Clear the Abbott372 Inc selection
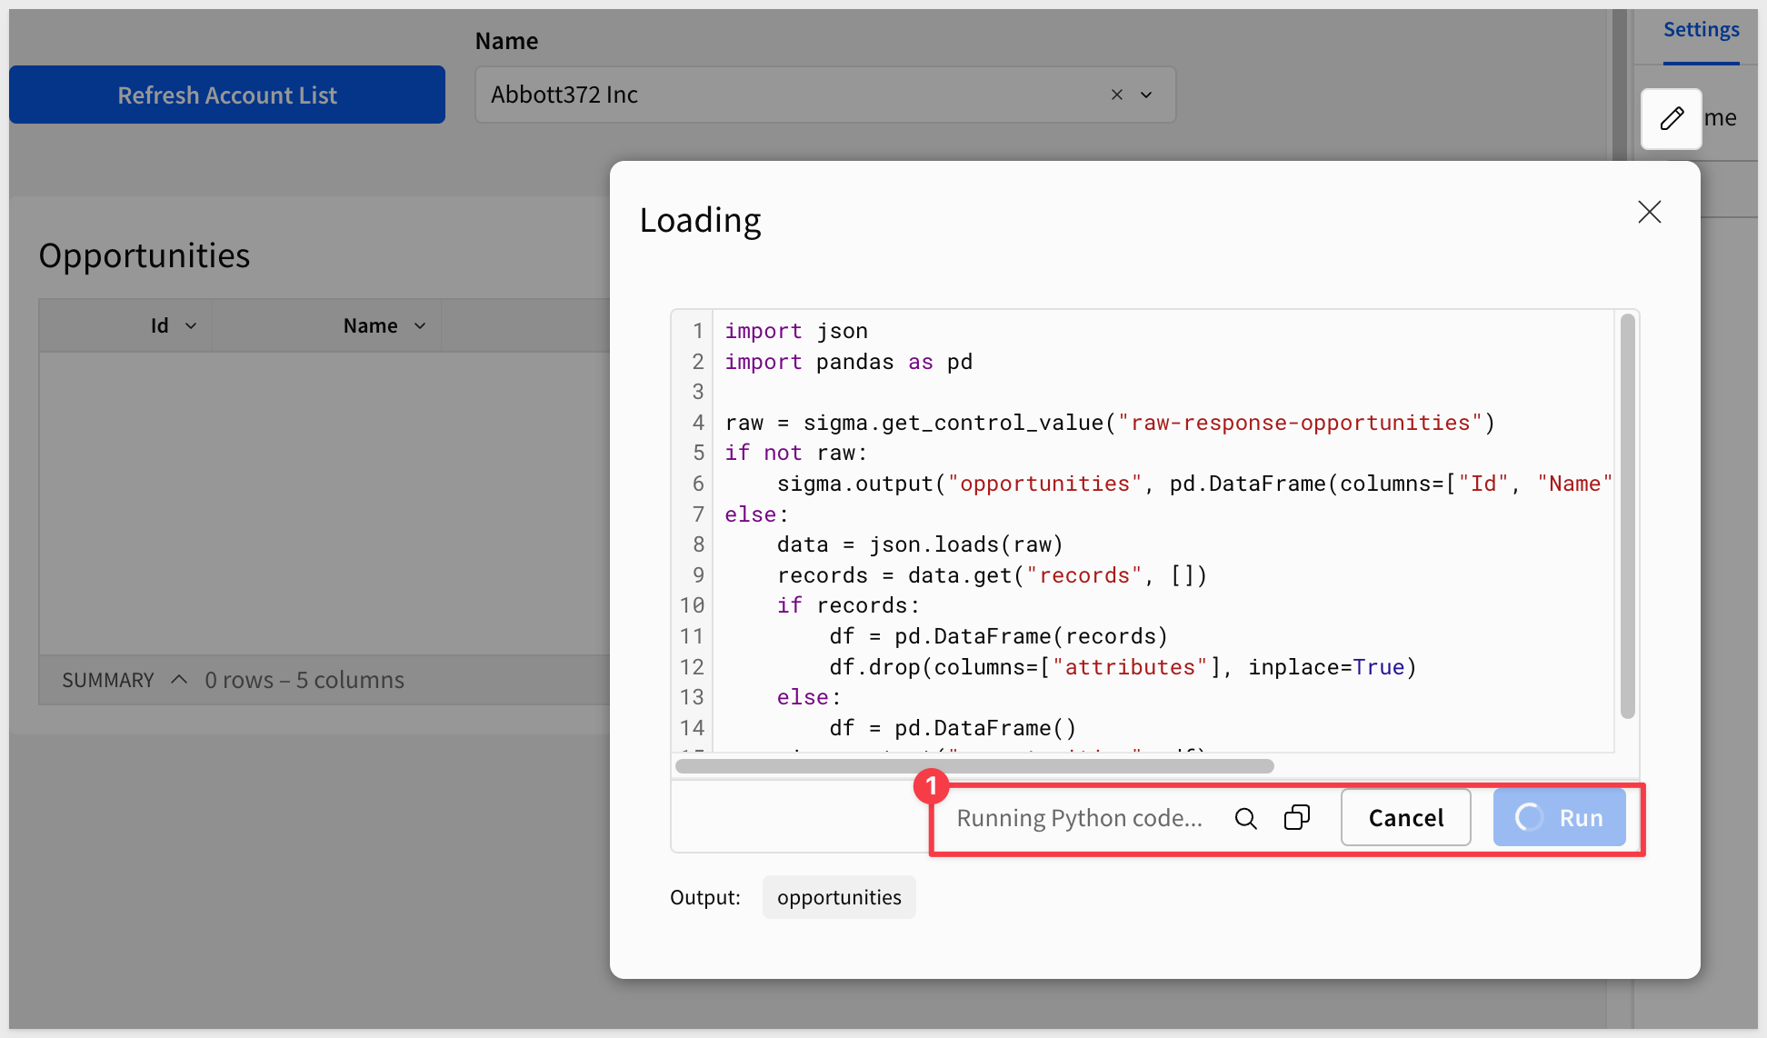 click(1117, 95)
